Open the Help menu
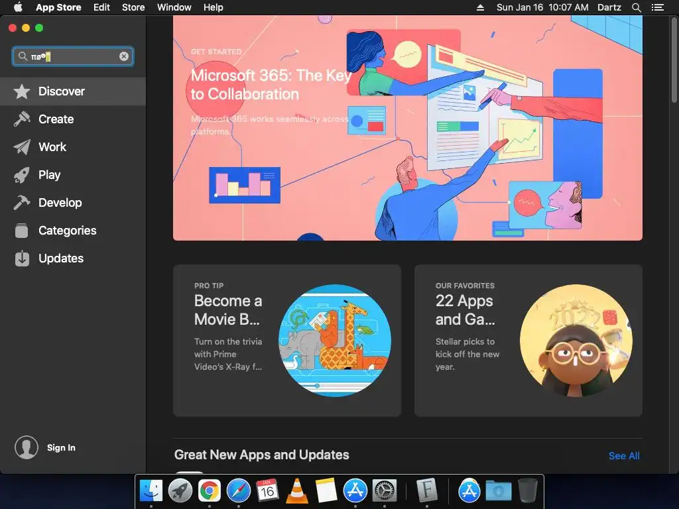 214,7
